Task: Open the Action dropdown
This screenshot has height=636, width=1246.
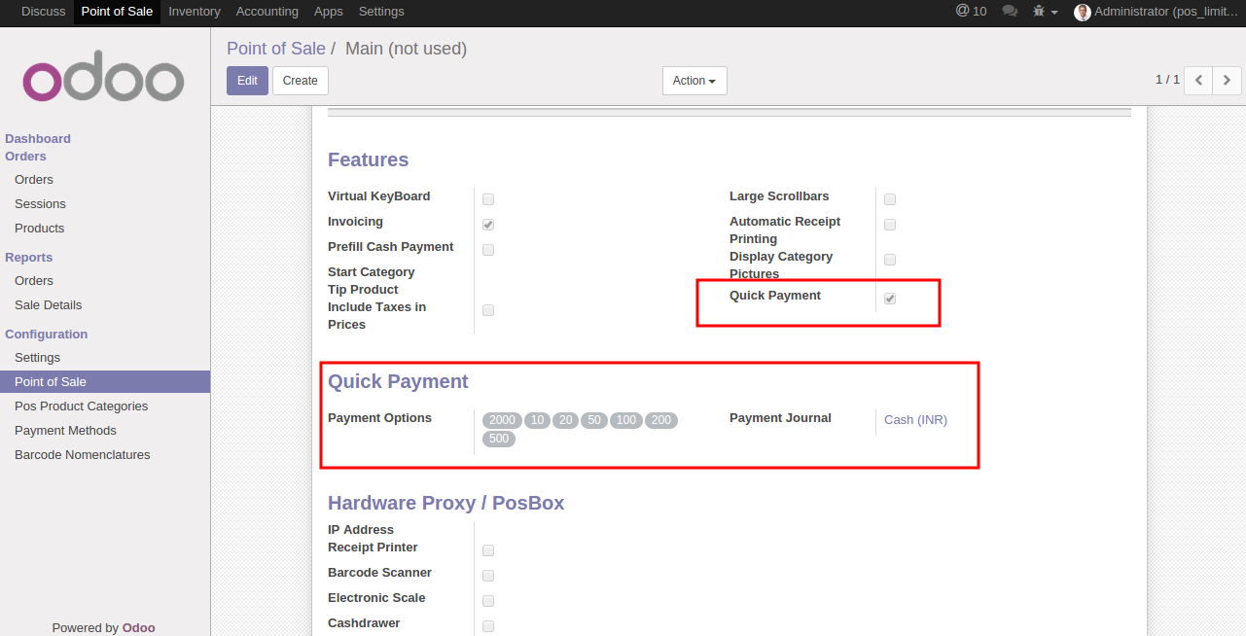Action: tap(694, 81)
